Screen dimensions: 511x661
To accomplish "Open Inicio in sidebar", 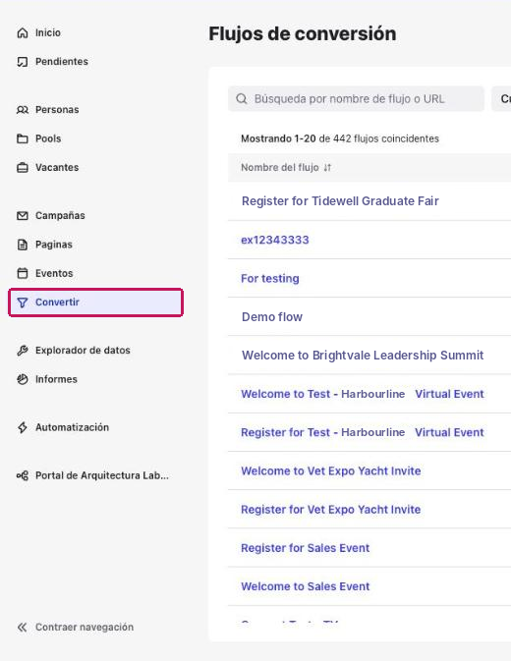I will point(47,32).
